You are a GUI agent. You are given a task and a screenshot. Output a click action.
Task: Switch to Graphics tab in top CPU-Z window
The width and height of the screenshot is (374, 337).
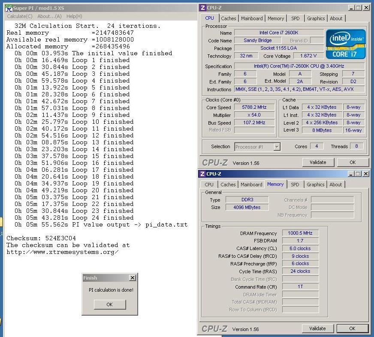coord(316,18)
